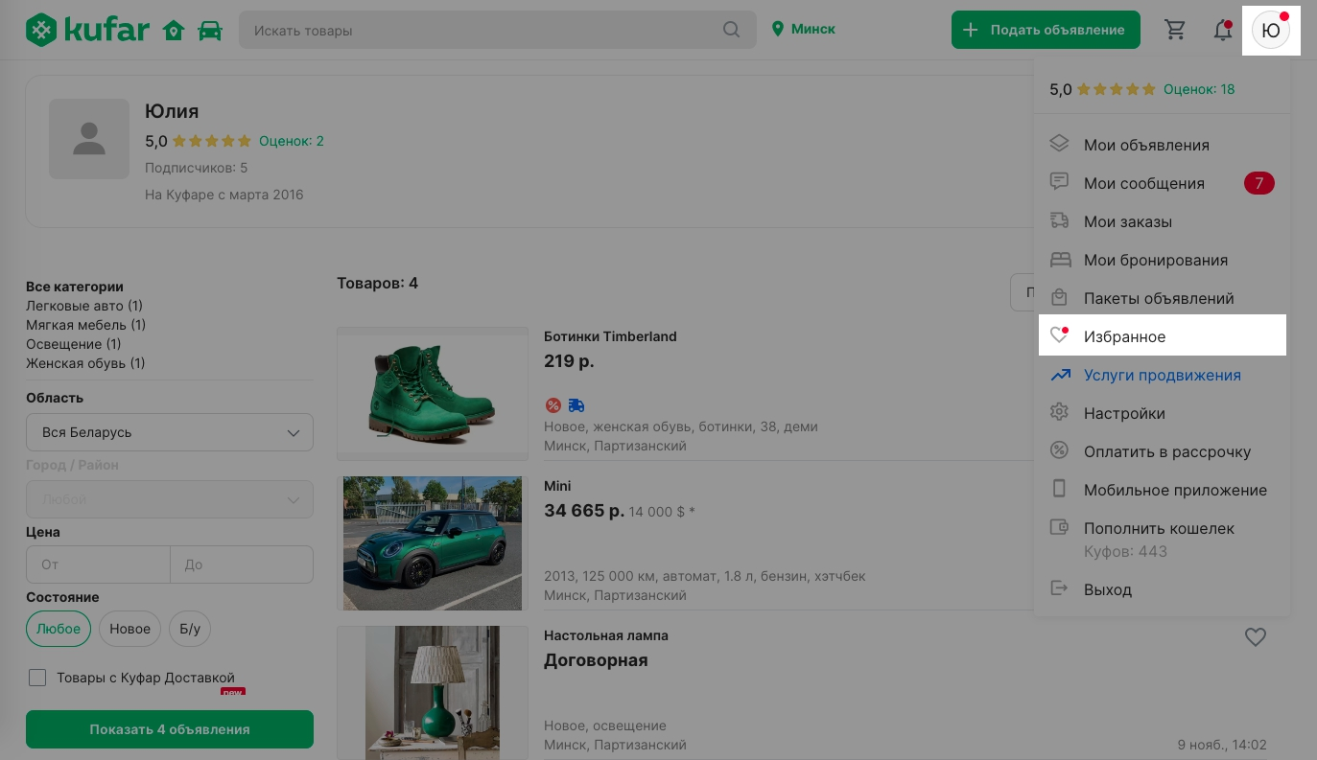Open the Вся Беларусь region dropdown
1317x760 pixels.
170,432
